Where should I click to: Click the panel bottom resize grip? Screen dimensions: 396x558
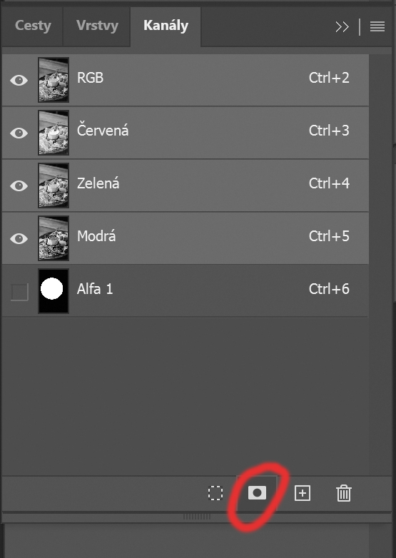tap(197, 517)
